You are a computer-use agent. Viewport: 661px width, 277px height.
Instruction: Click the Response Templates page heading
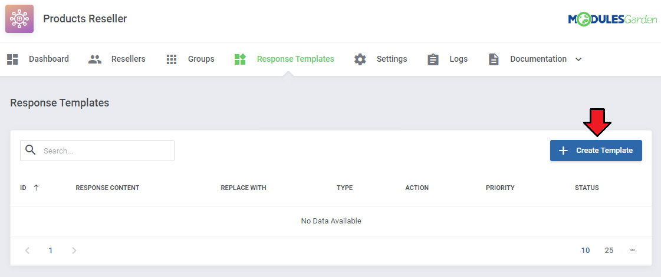(60, 103)
